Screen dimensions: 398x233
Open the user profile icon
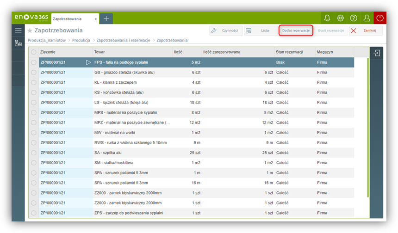tap(367, 18)
